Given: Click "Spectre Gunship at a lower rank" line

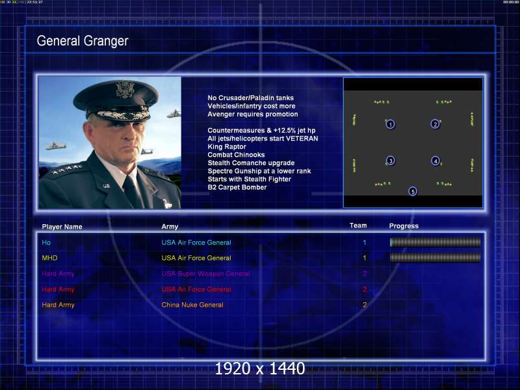Looking at the screenshot, I should [259, 171].
